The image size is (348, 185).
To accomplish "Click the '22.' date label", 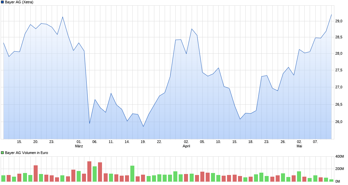I will (x=159, y=142).
